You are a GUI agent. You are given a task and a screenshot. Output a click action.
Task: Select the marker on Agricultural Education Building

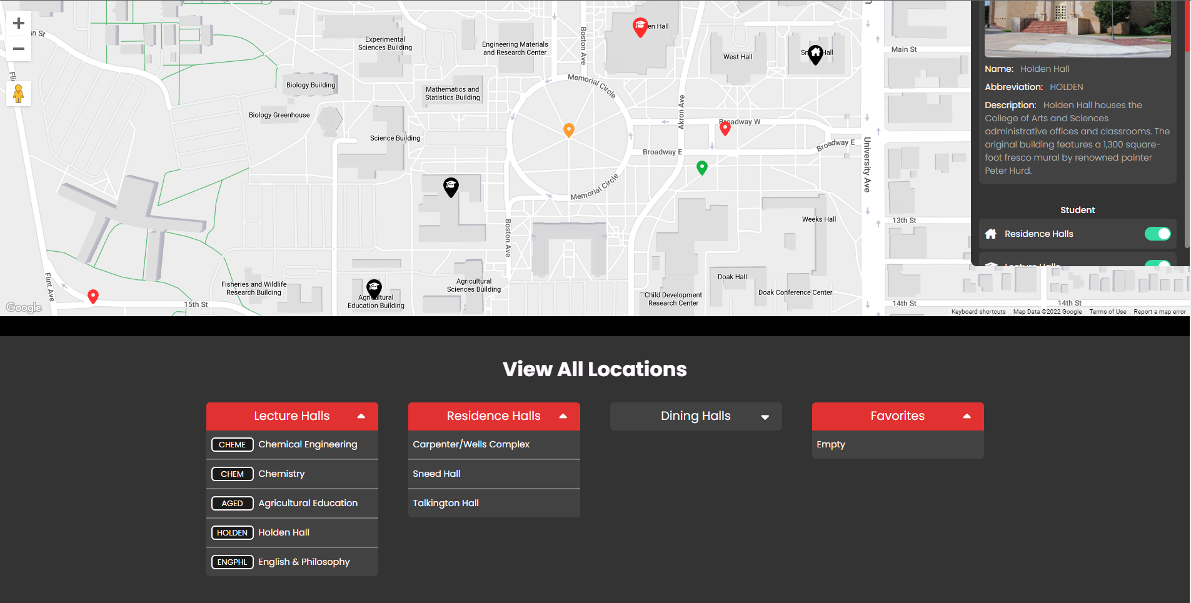[374, 287]
